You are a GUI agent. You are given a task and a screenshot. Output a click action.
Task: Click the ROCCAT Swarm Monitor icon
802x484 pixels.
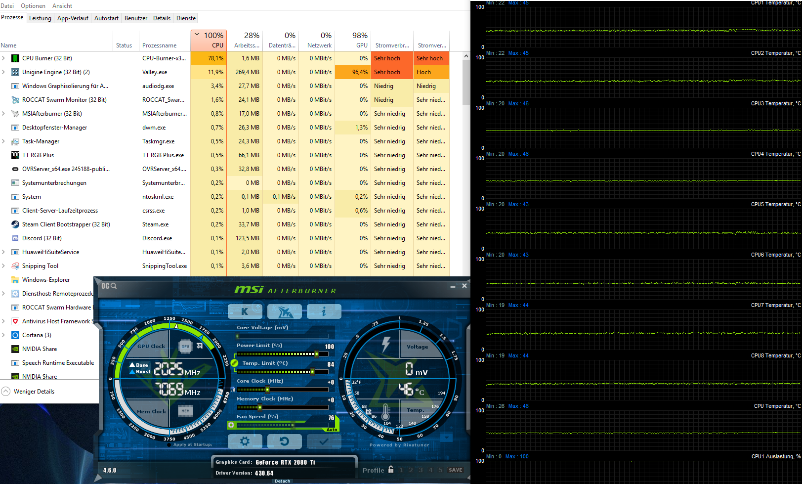[15, 100]
